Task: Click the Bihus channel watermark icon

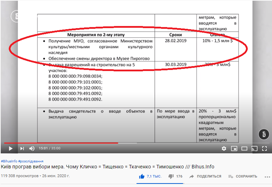Action: click(264, 134)
